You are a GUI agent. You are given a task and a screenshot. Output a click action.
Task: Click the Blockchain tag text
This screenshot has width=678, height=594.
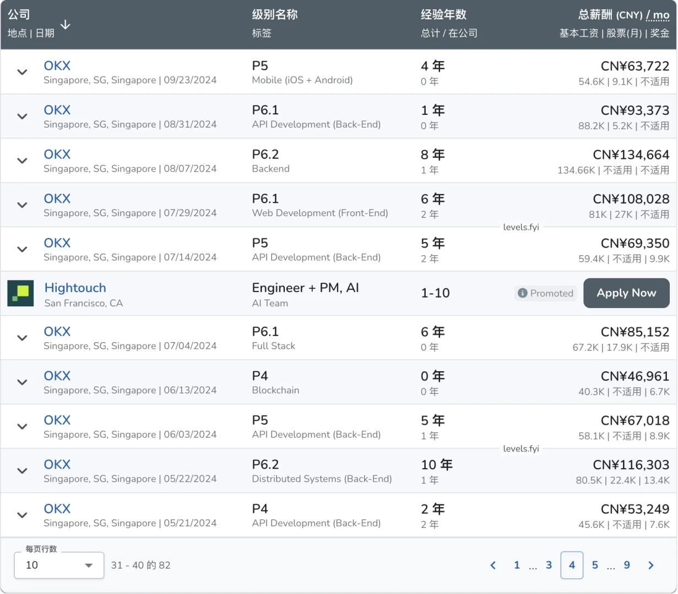click(275, 390)
